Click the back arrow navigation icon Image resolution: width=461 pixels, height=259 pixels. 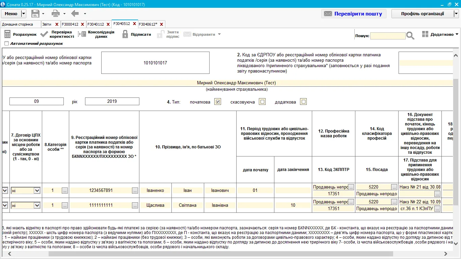[x=75, y=13]
